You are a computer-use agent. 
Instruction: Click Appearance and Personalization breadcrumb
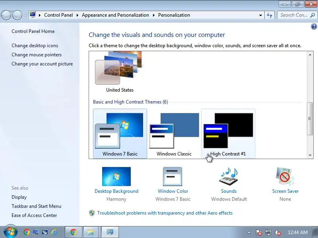click(x=115, y=15)
